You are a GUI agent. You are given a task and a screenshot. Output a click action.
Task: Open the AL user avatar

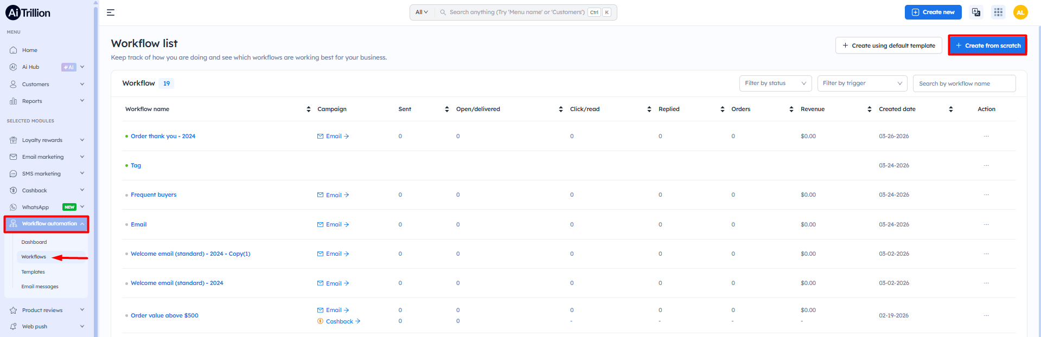1020,12
